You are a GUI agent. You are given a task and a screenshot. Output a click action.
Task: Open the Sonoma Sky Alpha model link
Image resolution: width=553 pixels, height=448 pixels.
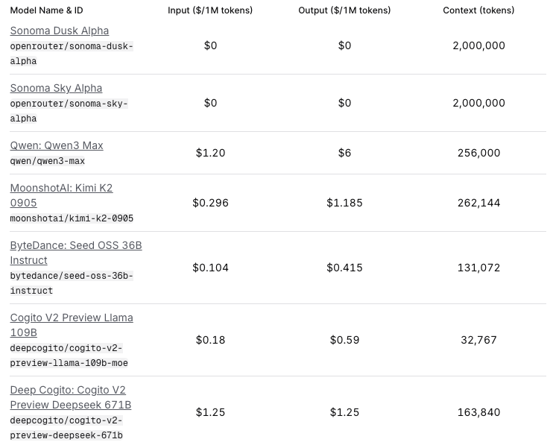click(56, 88)
